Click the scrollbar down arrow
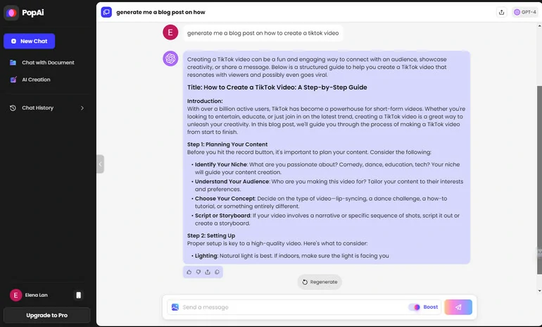542x327 pixels. 539,291
